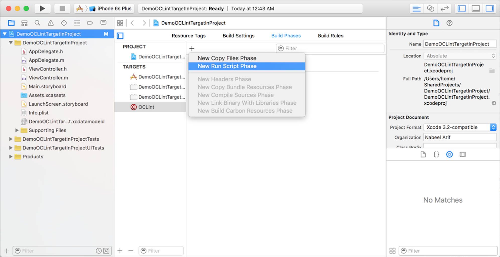Open Quick Help inspector question mark icon
This screenshot has width=500, height=257.
(x=449, y=23)
